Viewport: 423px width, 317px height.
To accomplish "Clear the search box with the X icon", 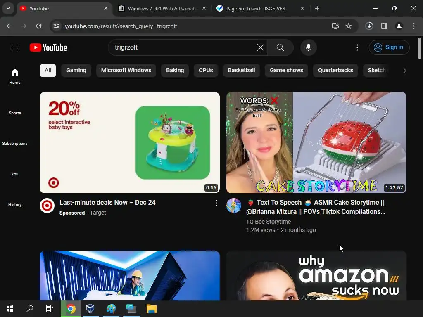I will [x=261, y=48].
